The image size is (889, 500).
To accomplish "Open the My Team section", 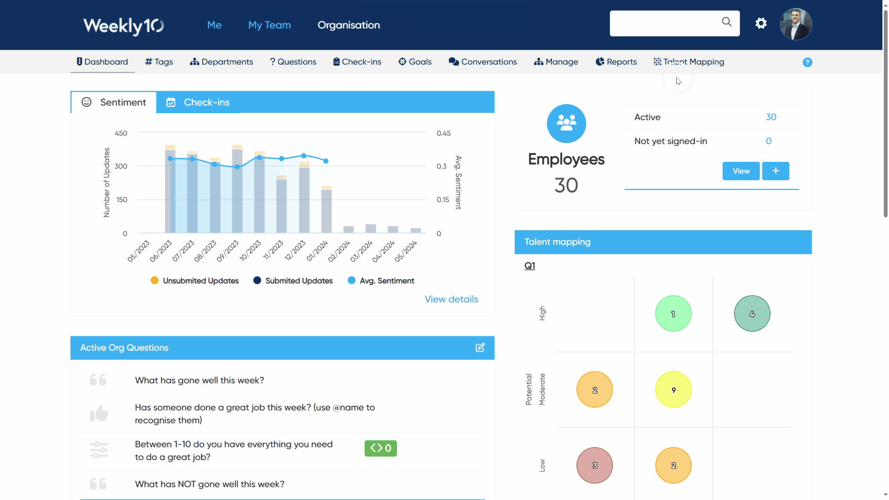I will point(269,25).
